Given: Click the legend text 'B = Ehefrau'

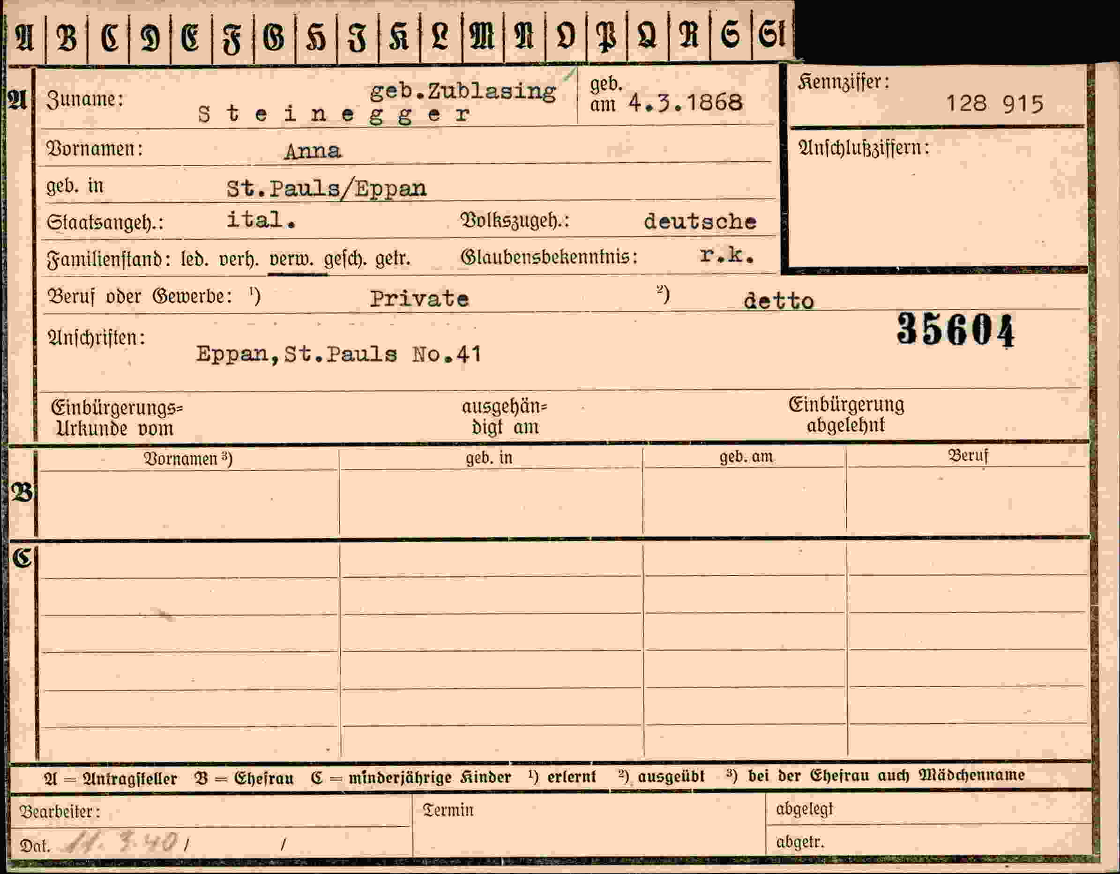Looking at the screenshot, I should tap(244, 778).
